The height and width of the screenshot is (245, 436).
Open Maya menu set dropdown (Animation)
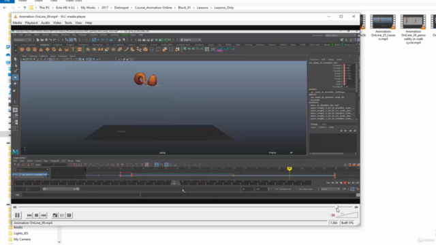pyautogui.click(x=22, y=39)
